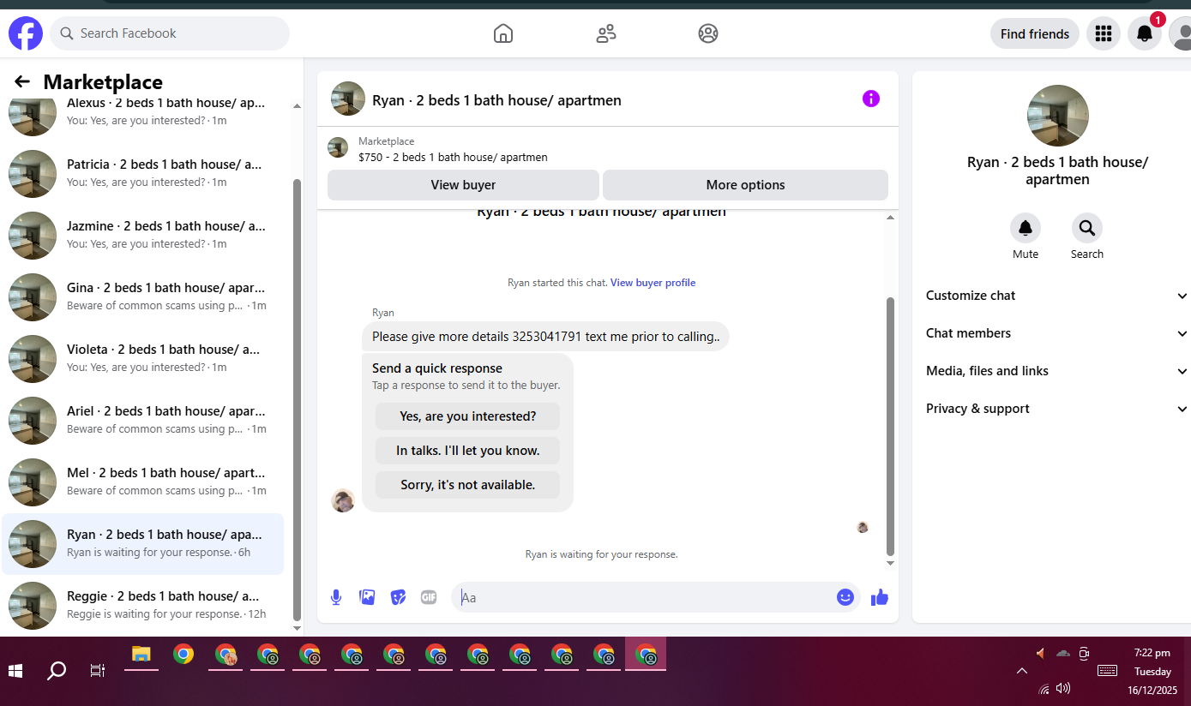This screenshot has height=706, width=1191.
Task: Click the Find friends button
Action: pyautogui.click(x=1035, y=33)
